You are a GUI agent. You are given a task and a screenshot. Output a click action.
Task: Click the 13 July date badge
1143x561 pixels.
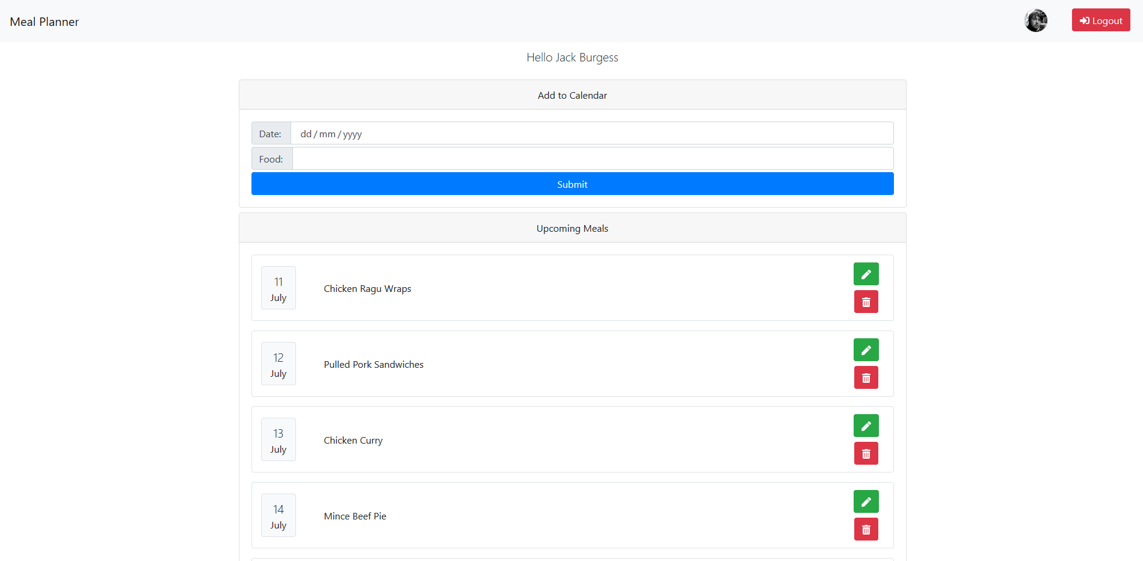click(278, 440)
